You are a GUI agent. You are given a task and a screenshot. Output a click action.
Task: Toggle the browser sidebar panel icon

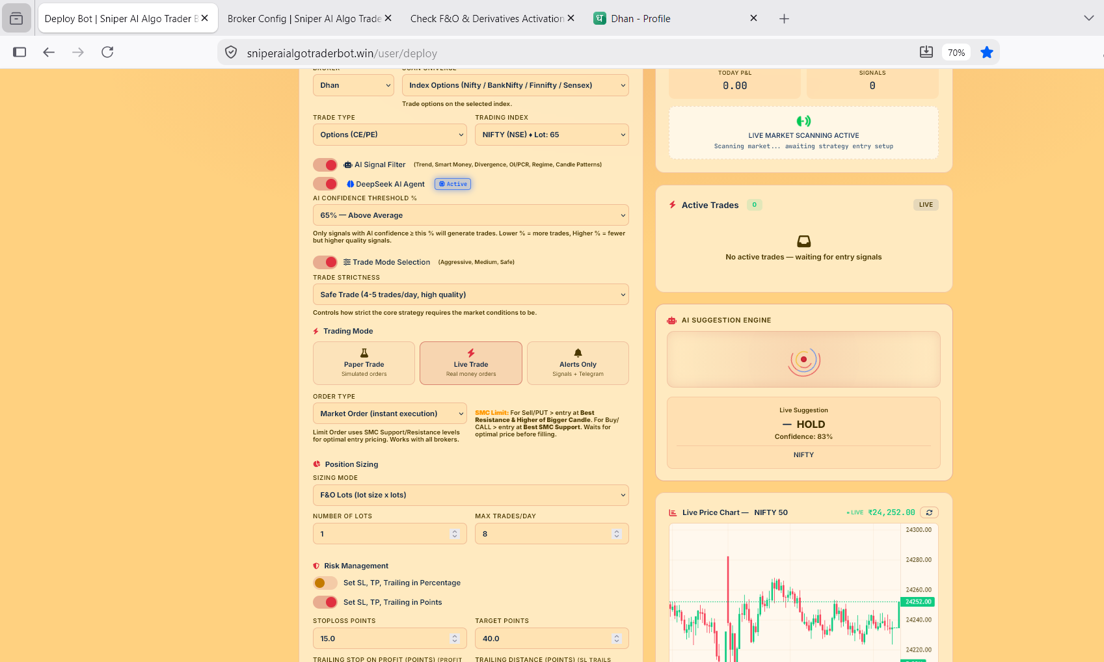point(20,52)
